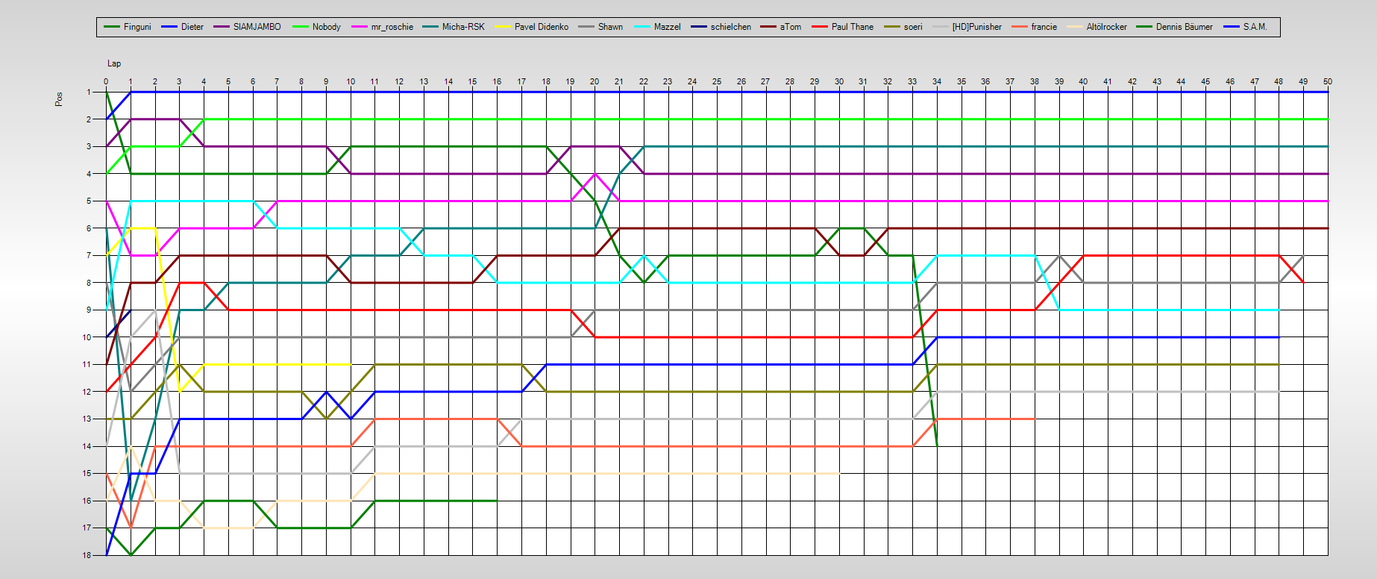Click the soeri legend label
Image resolution: width=1377 pixels, height=579 pixels.
(913, 27)
